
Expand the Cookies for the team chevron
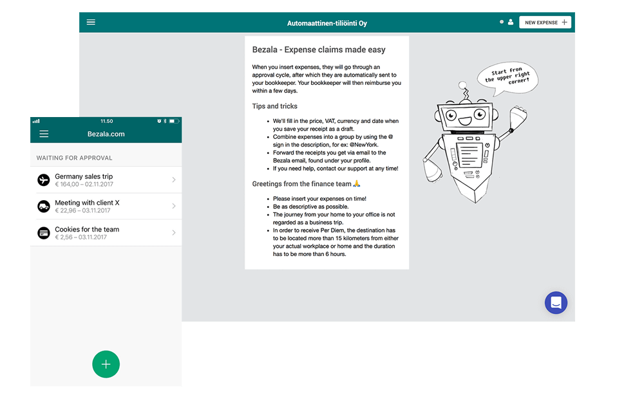(174, 233)
